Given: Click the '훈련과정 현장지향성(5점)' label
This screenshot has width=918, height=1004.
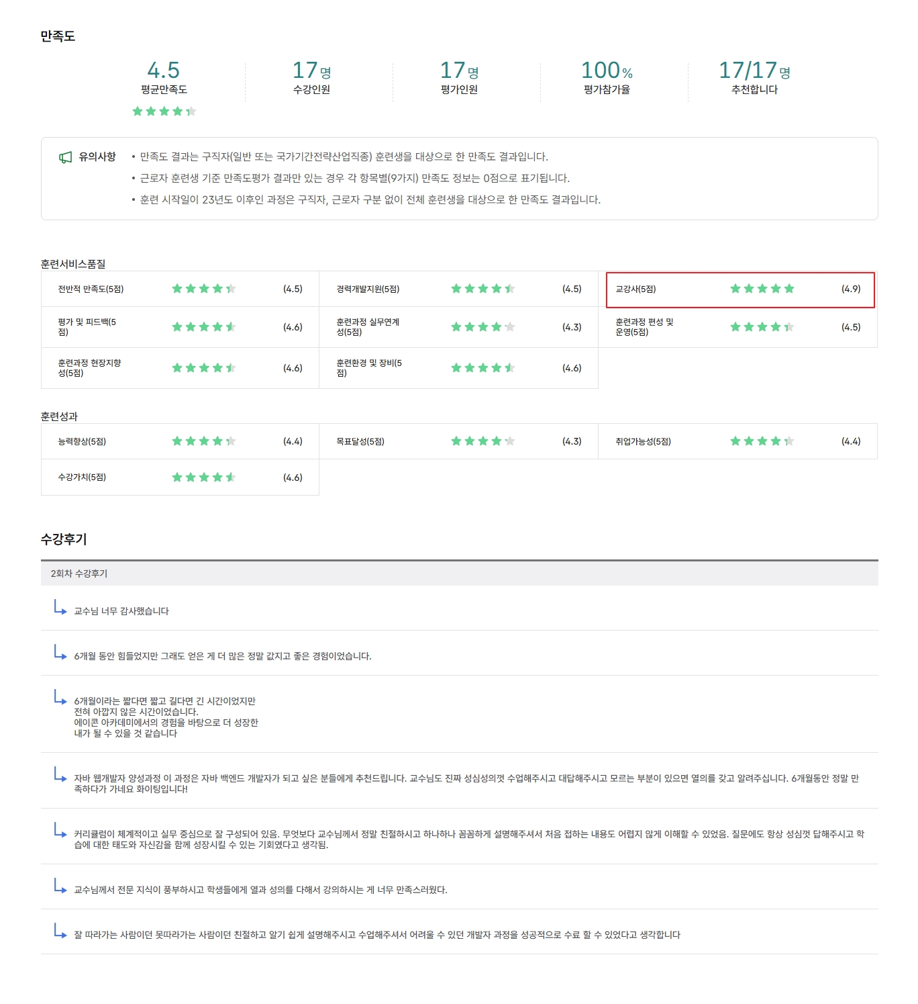Looking at the screenshot, I should [89, 368].
